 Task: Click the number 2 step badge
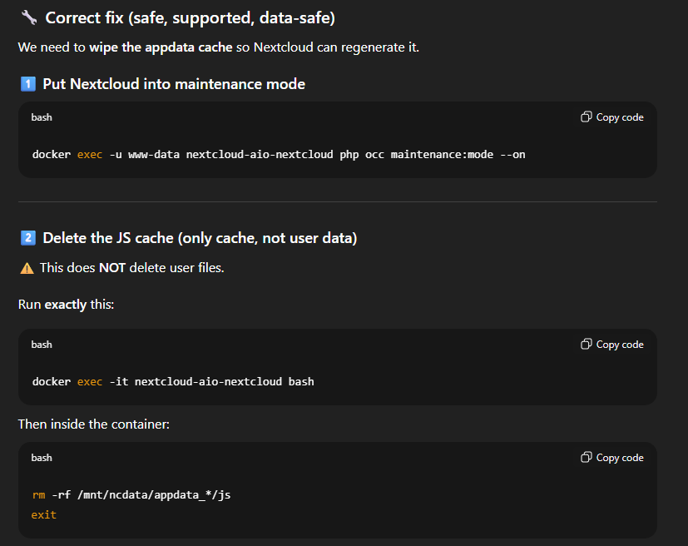(27, 239)
